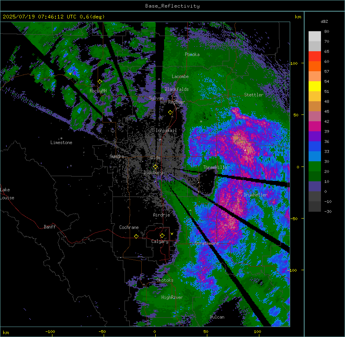
Task: Click the Olds town label
Action: pyautogui.click(x=155, y=158)
